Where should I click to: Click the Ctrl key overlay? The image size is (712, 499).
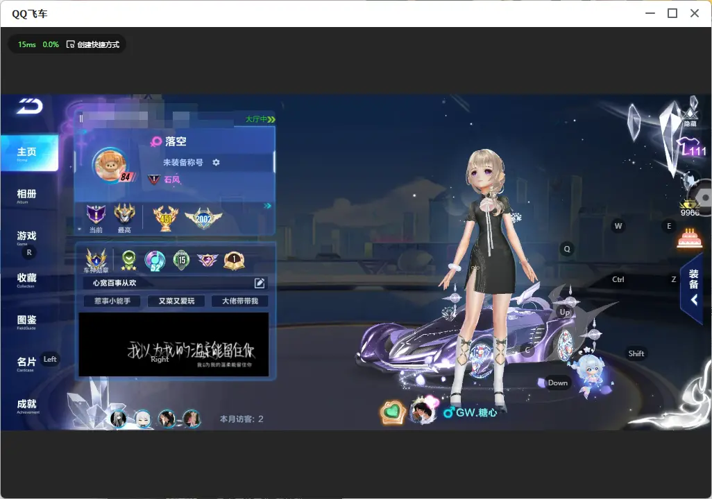click(x=618, y=279)
